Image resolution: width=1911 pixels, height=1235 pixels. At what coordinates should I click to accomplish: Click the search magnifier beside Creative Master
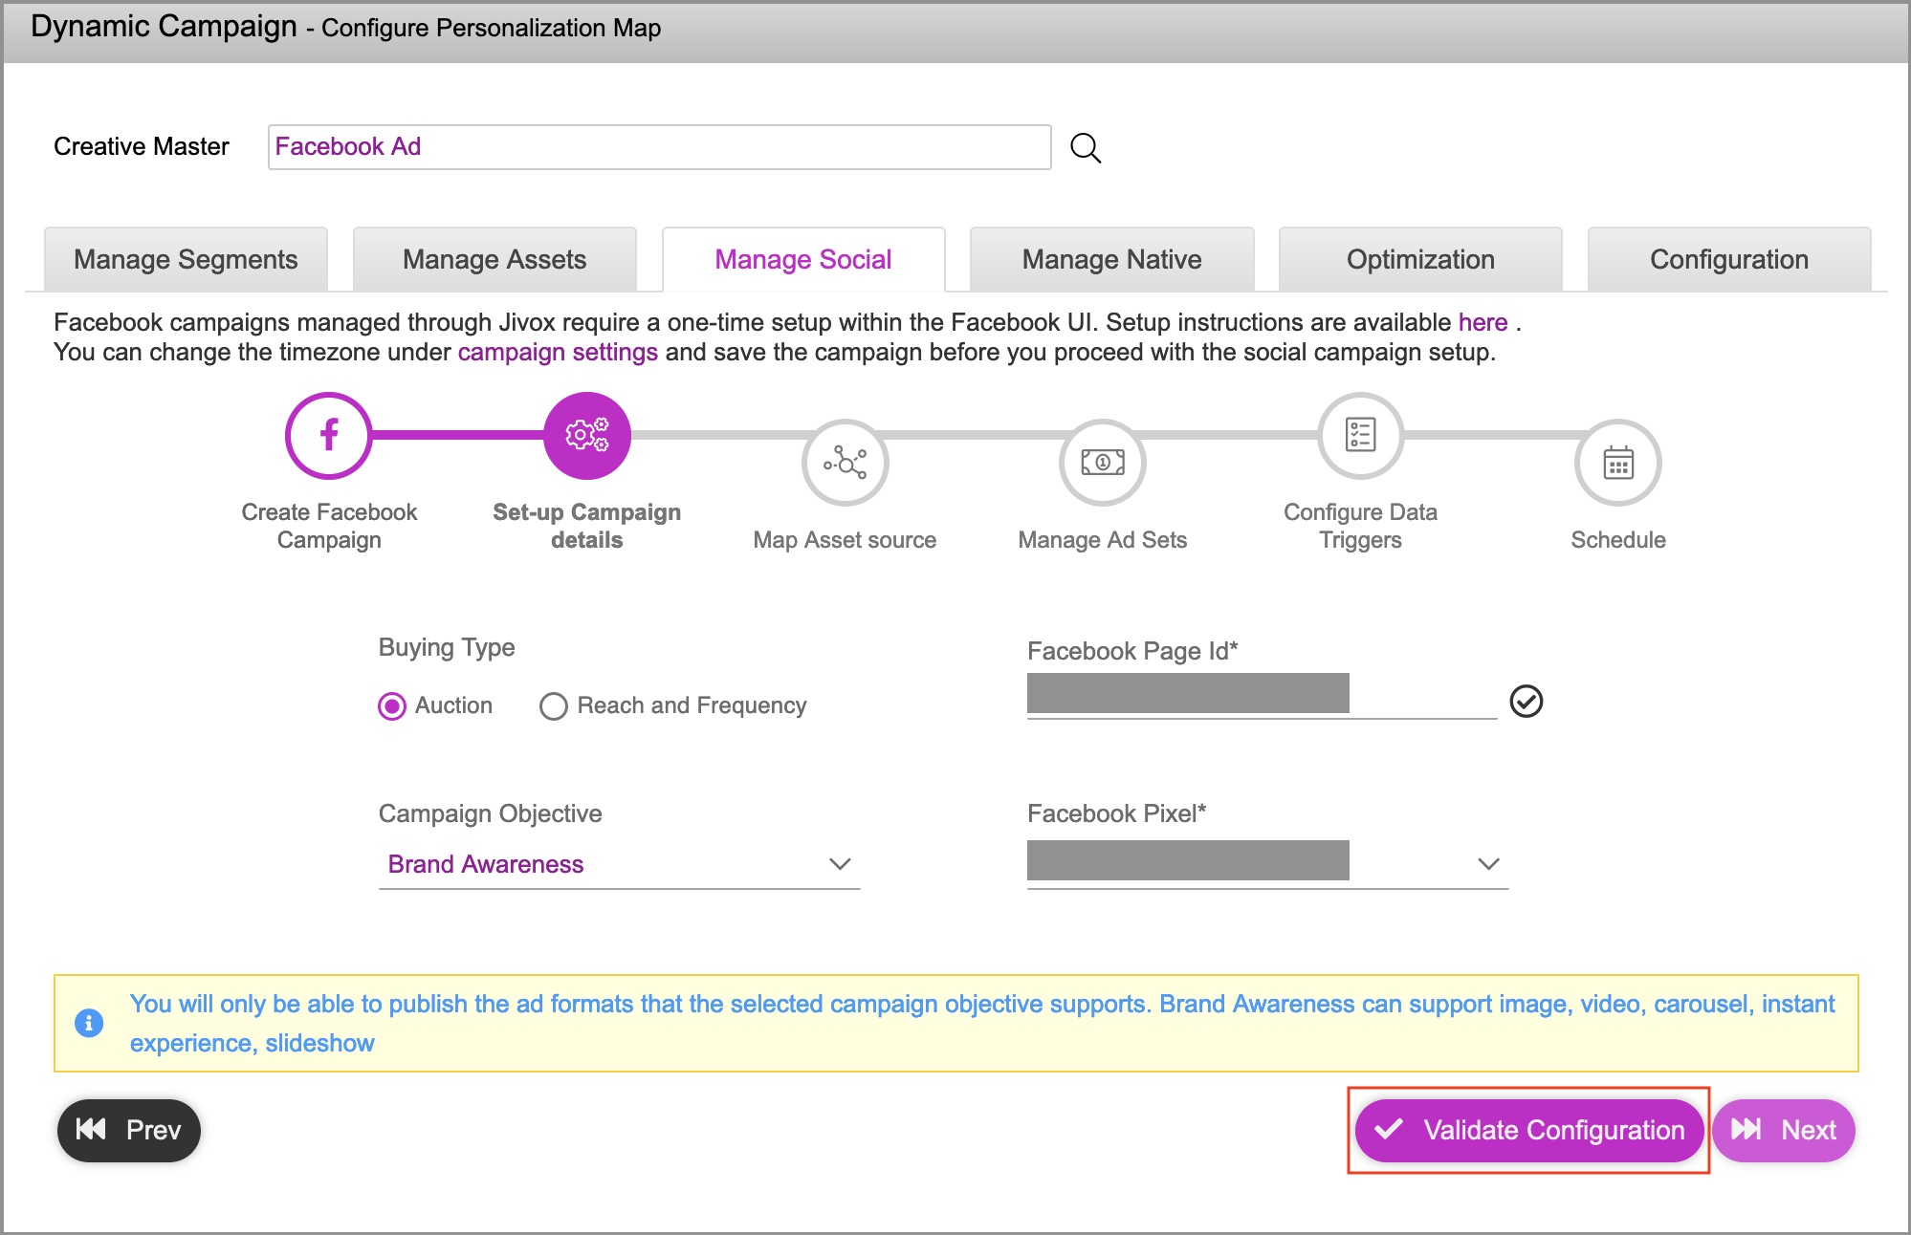[1086, 148]
